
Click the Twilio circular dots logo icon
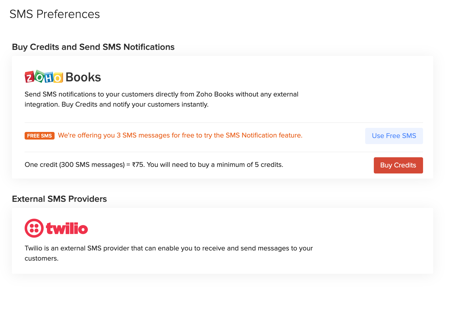pyautogui.click(x=34, y=228)
